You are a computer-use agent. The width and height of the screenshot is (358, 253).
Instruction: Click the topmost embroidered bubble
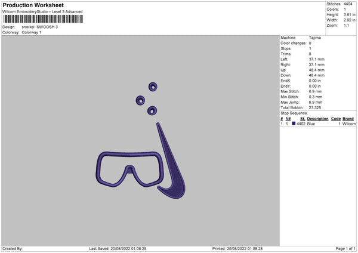tap(153, 87)
